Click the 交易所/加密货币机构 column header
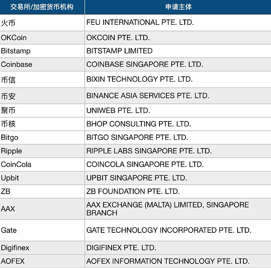Viewport: 271px width, 268px height. [x=42, y=7]
